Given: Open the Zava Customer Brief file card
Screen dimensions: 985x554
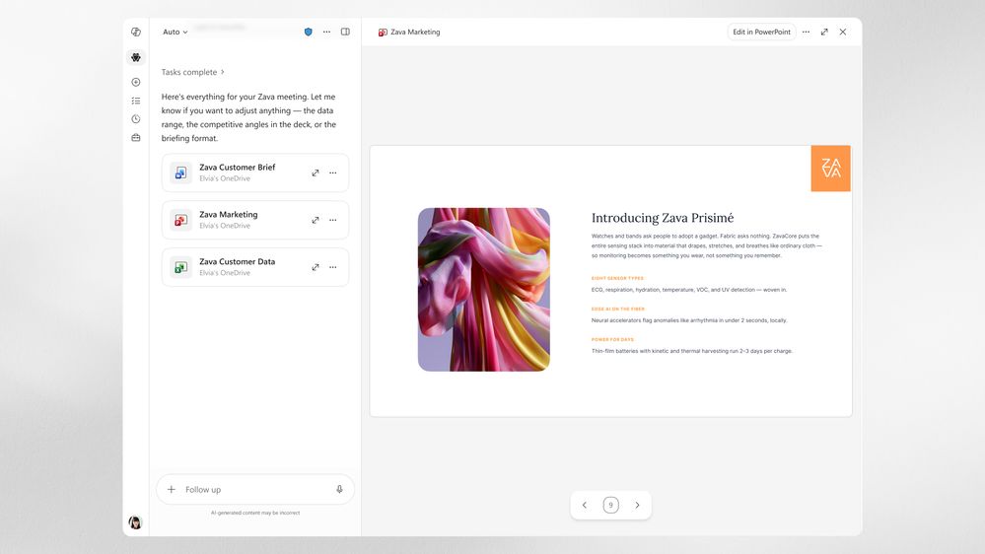Looking at the screenshot, I should coord(255,173).
